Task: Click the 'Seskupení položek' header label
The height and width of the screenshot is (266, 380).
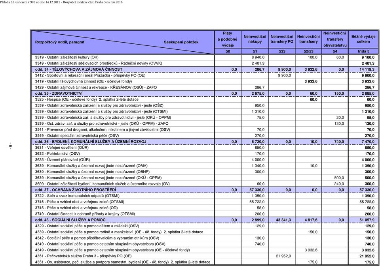Action: 181,42
